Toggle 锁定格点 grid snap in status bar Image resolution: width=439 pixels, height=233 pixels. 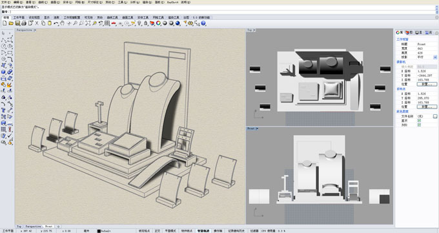(145, 231)
